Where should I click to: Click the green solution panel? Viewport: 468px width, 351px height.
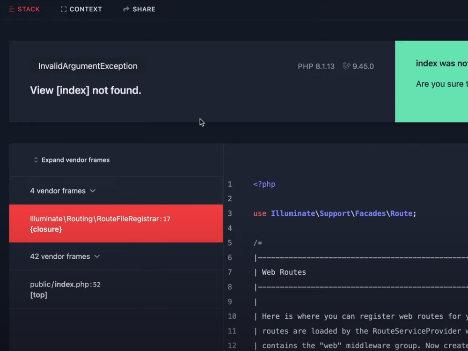pyautogui.click(x=431, y=81)
